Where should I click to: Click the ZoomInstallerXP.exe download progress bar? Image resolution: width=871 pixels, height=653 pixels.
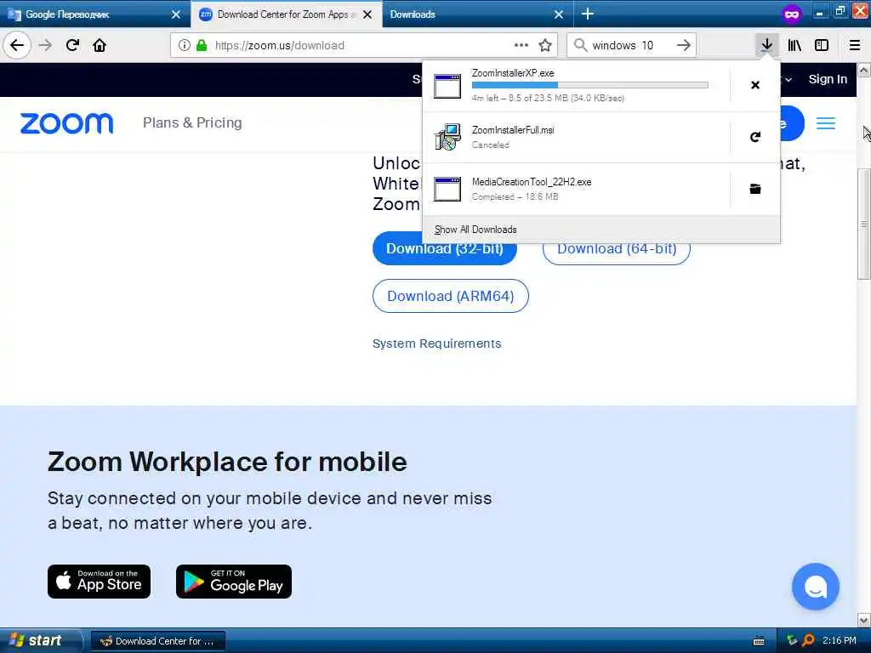590,85
